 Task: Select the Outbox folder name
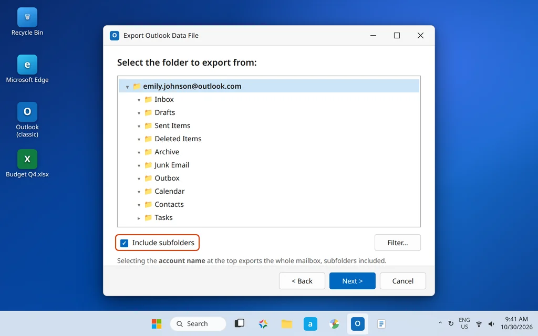pyautogui.click(x=167, y=178)
